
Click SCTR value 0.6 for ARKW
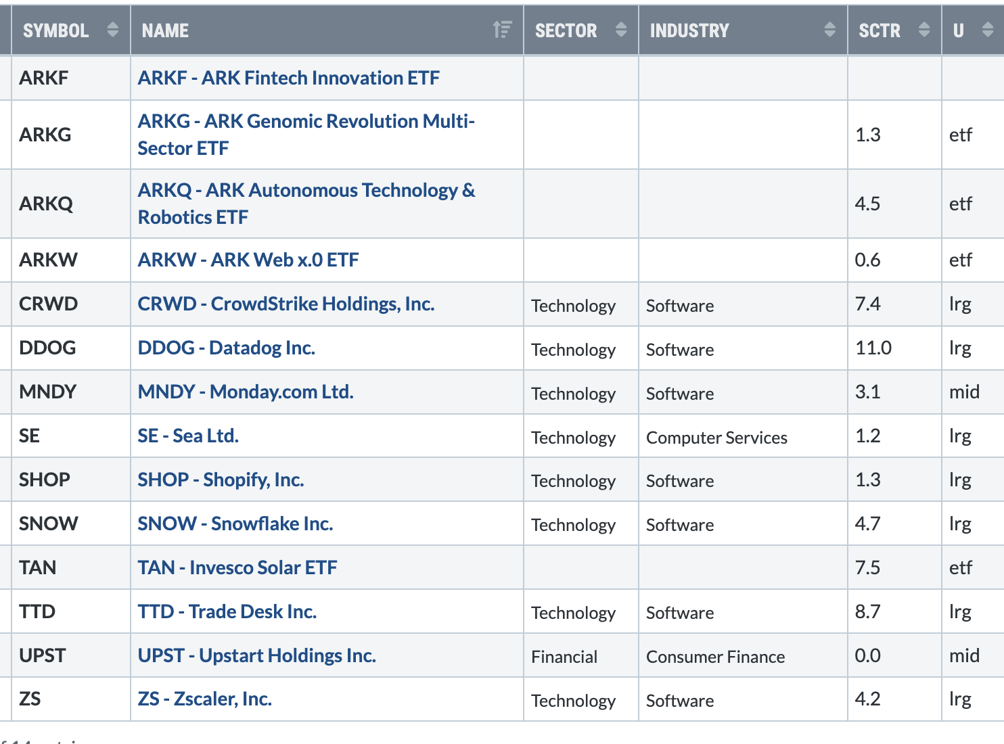[x=867, y=260]
